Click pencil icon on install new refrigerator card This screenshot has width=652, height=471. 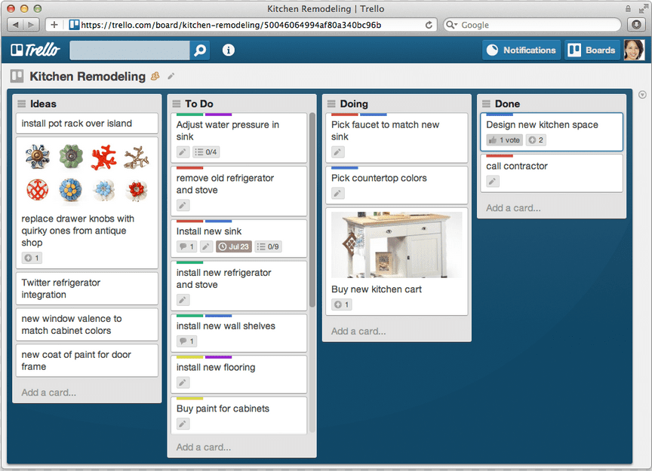(183, 300)
